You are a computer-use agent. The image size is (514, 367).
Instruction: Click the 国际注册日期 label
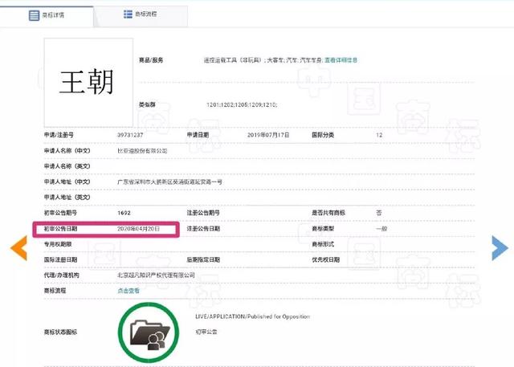pos(61,260)
